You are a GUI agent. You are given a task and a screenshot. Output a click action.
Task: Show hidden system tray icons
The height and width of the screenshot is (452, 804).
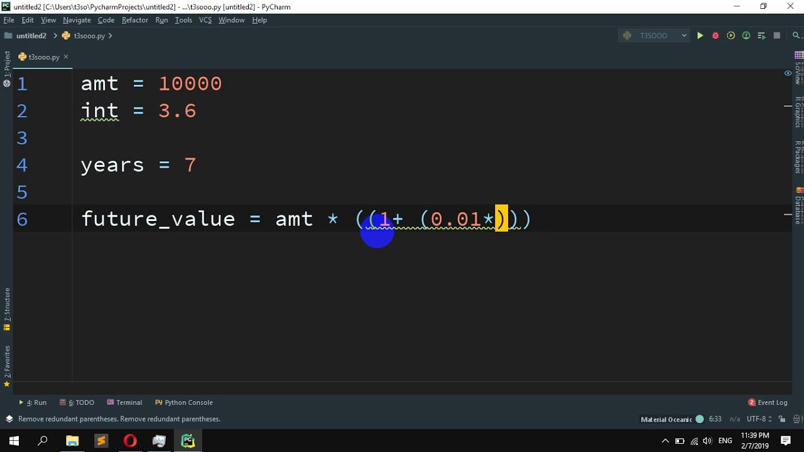(x=665, y=441)
